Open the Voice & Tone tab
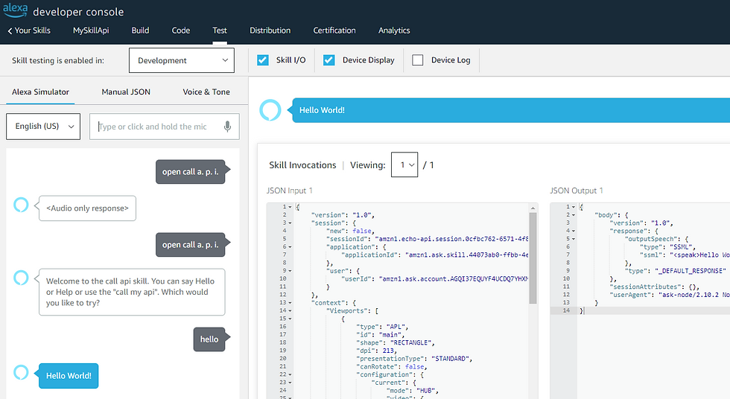This screenshot has width=730, height=399. tap(206, 92)
